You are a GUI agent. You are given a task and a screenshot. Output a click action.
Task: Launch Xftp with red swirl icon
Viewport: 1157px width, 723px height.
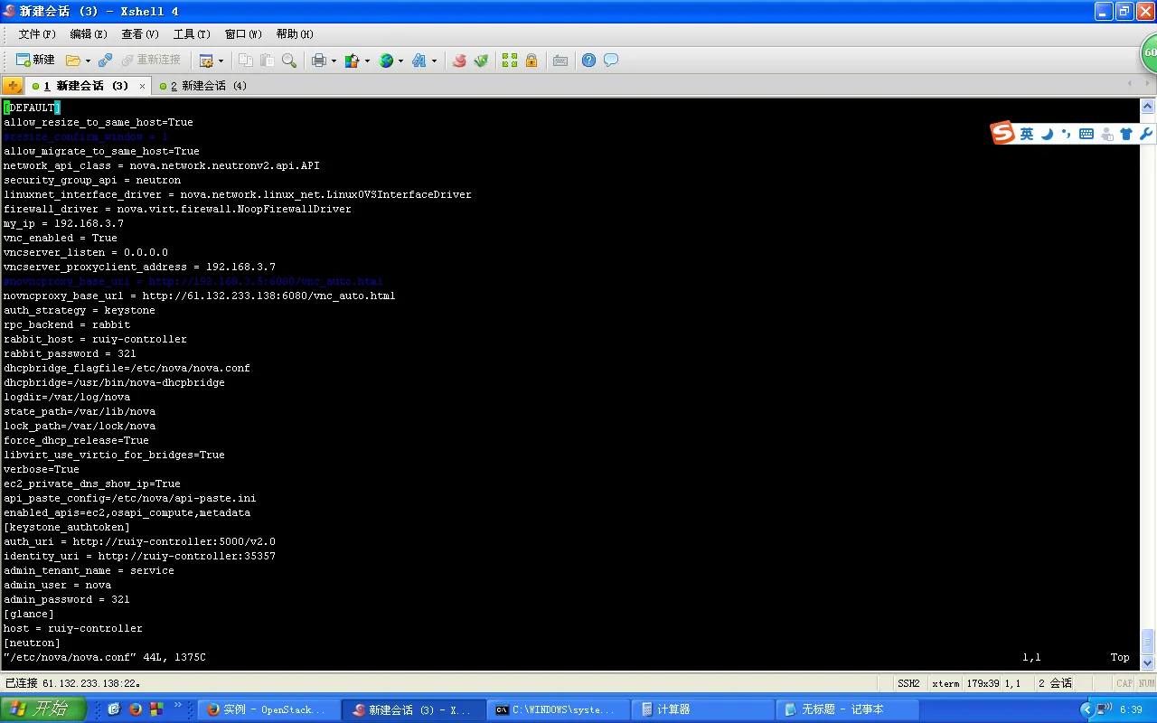(x=459, y=61)
